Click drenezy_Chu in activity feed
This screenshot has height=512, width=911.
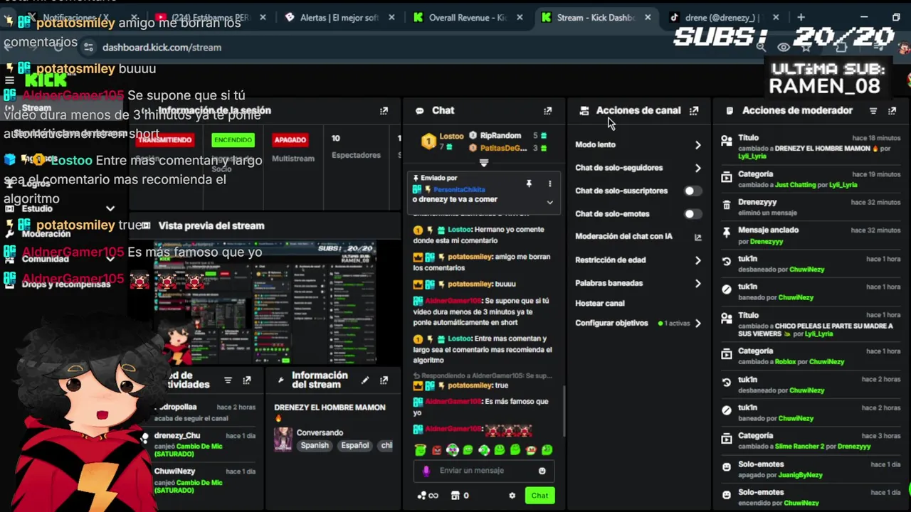[x=177, y=436]
